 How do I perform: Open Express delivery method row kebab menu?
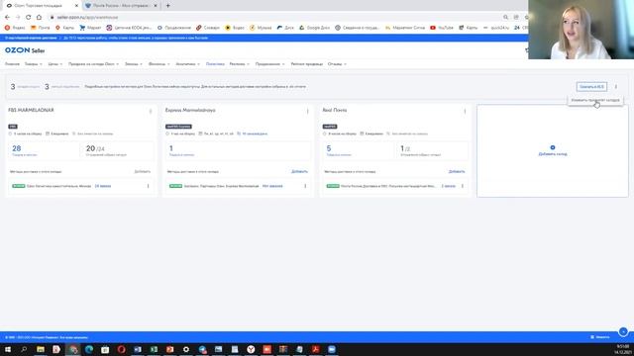pyautogui.click(x=305, y=186)
